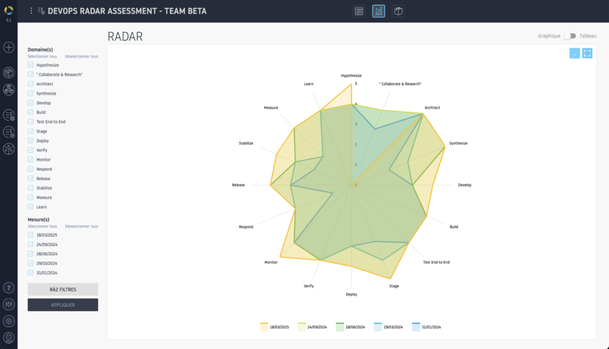Open the single package icon in sidebar

coord(9,73)
